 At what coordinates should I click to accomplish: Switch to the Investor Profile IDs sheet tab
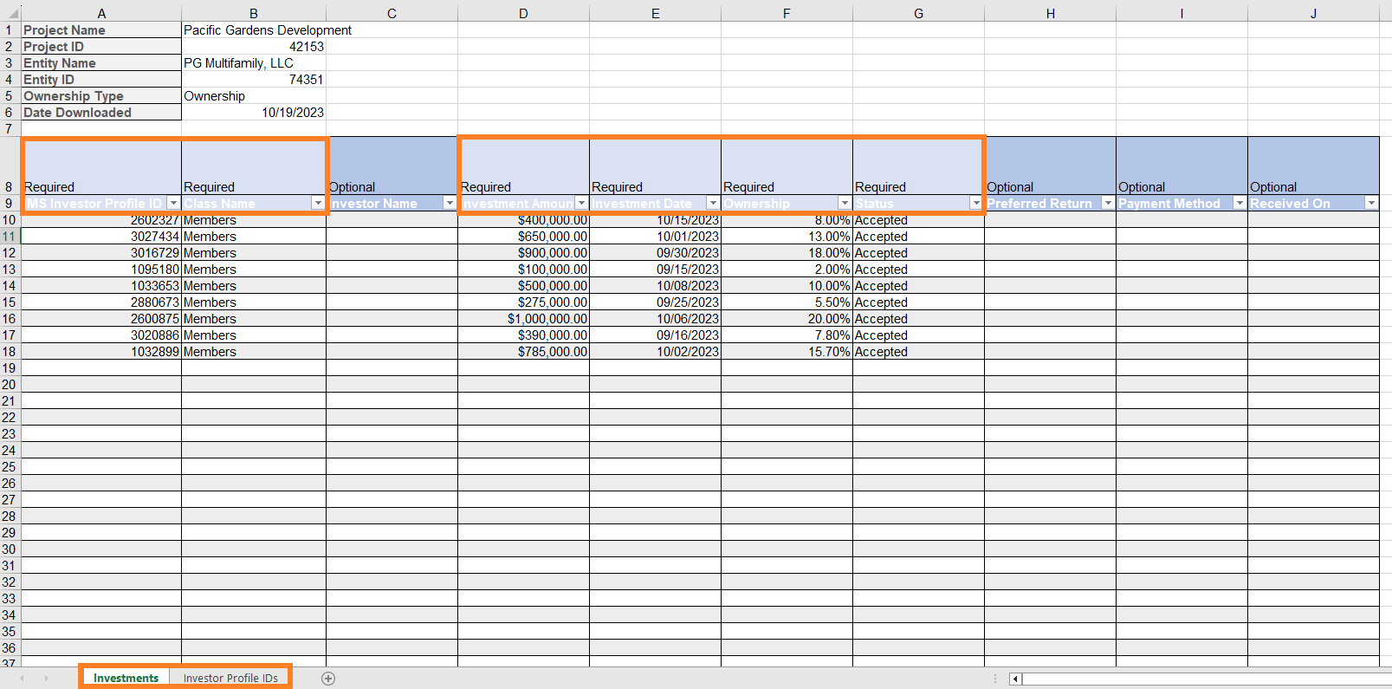pyautogui.click(x=230, y=678)
